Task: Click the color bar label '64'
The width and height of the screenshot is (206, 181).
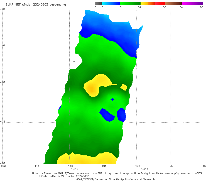Action: point(181,7)
